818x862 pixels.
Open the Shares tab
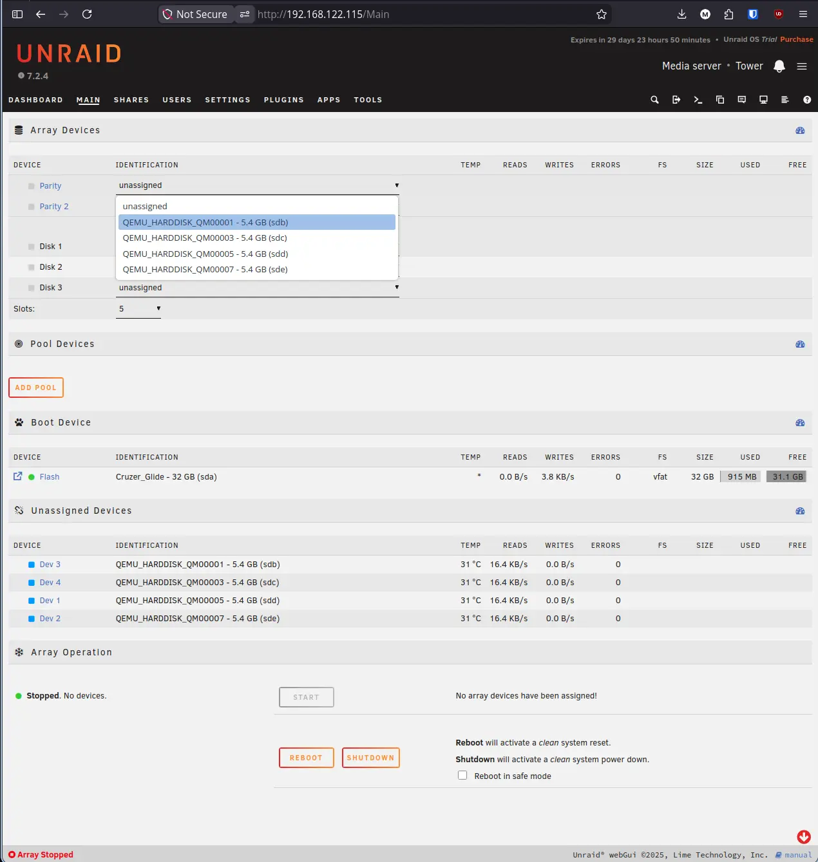[131, 100]
